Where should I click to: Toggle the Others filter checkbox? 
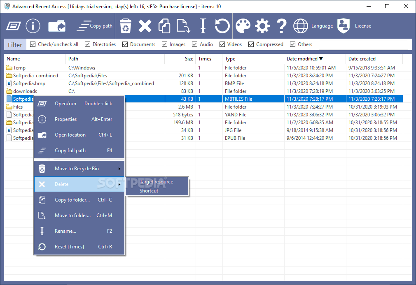(x=292, y=44)
